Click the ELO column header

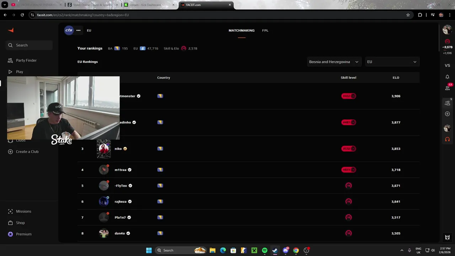[396, 78]
